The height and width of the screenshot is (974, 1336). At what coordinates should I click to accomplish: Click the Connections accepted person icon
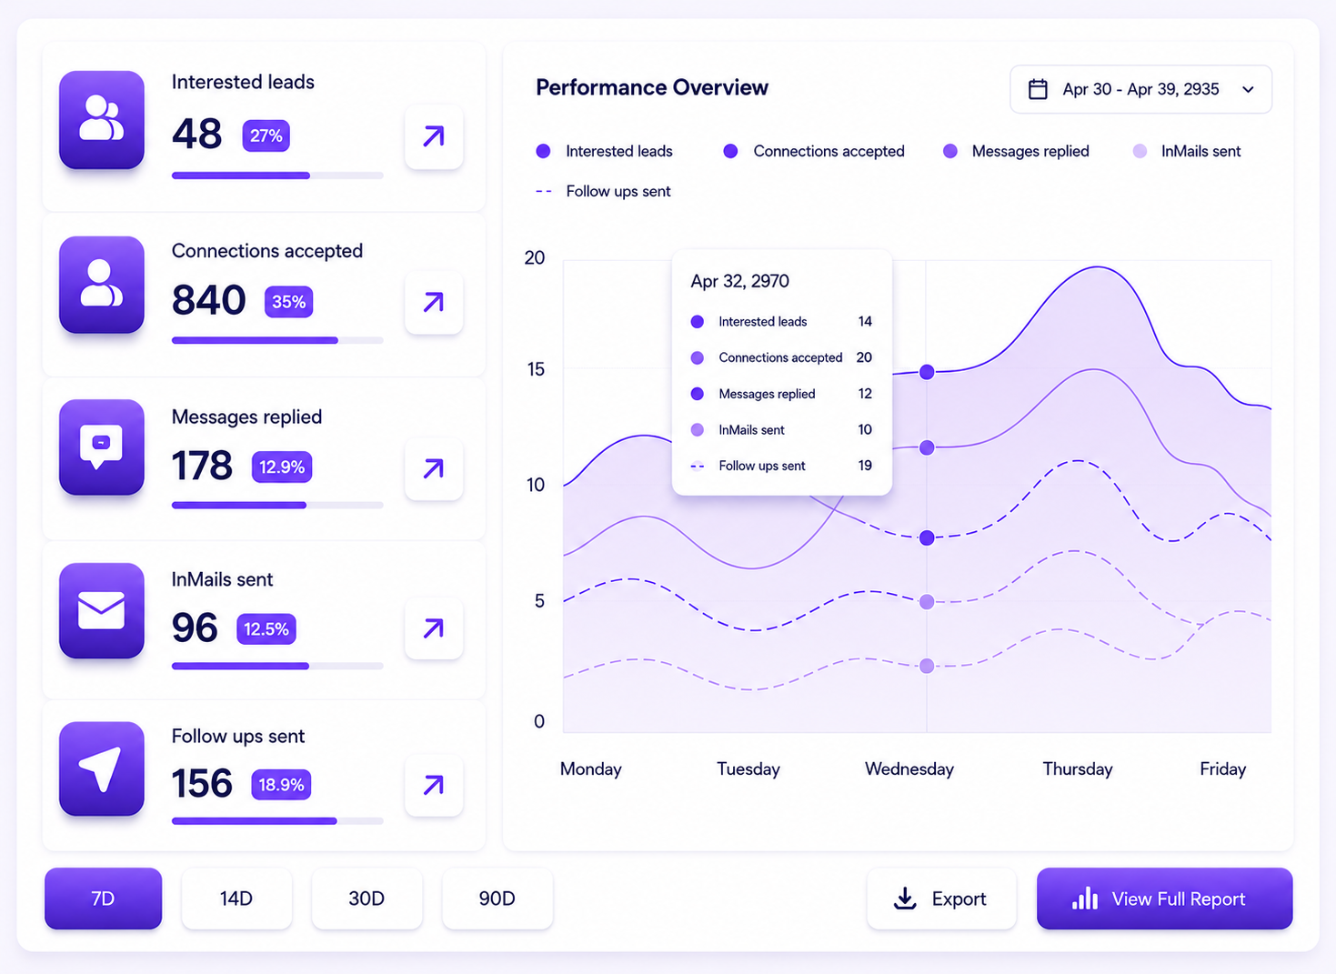point(102,285)
